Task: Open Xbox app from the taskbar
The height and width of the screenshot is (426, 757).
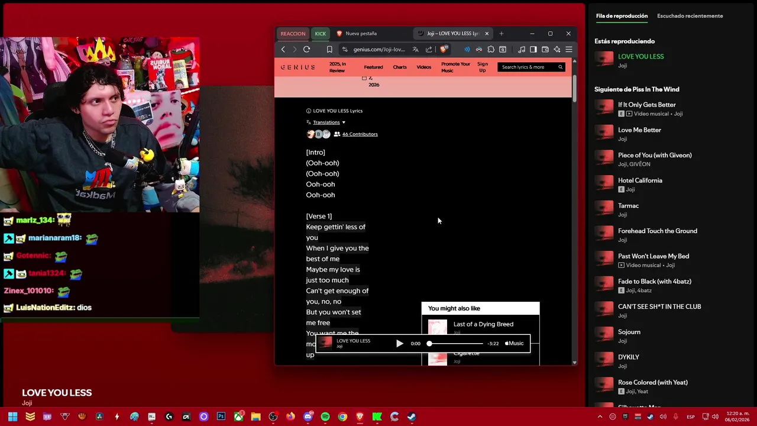Action: coord(238,417)
